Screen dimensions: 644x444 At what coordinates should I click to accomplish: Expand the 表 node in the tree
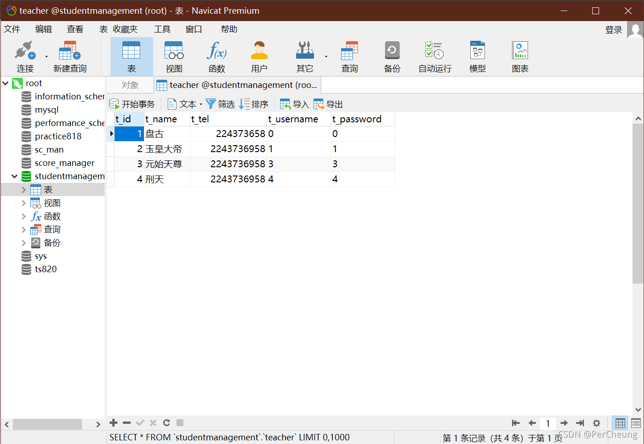click(24, 190)
